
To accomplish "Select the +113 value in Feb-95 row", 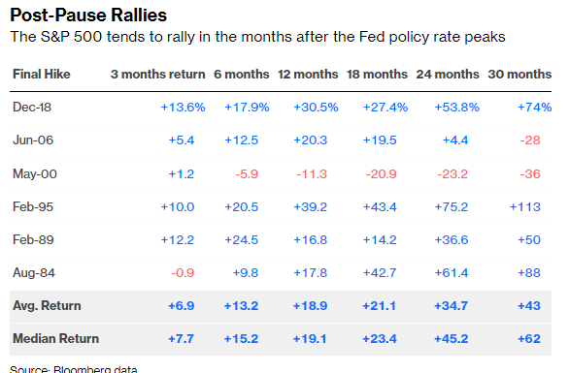I will [x=525, y=206].
